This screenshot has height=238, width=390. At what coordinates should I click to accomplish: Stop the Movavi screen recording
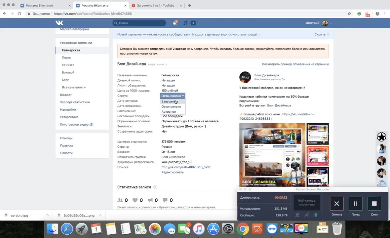374,204
